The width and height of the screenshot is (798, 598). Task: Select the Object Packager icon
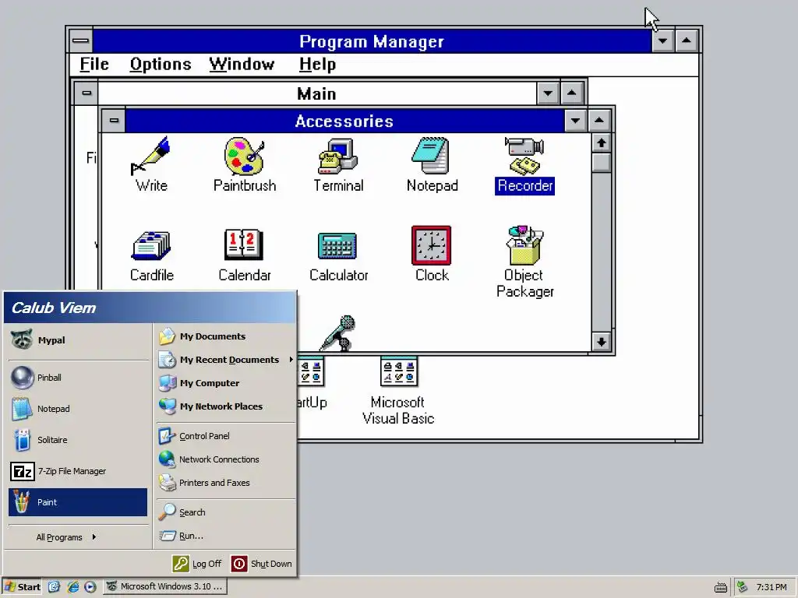coord(524,262)
